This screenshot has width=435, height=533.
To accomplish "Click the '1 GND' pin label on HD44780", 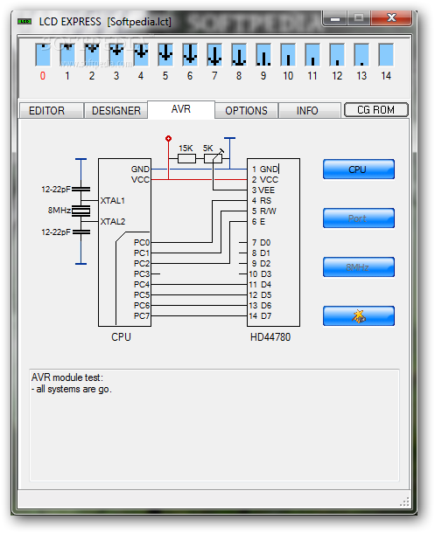I will click(265, 169).
